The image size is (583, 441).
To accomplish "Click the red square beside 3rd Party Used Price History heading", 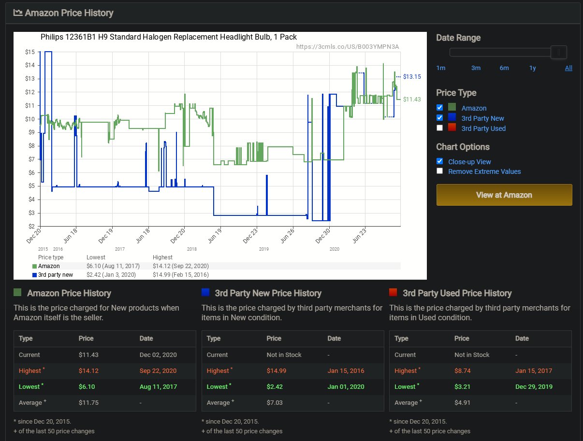I will click(393, 292).
